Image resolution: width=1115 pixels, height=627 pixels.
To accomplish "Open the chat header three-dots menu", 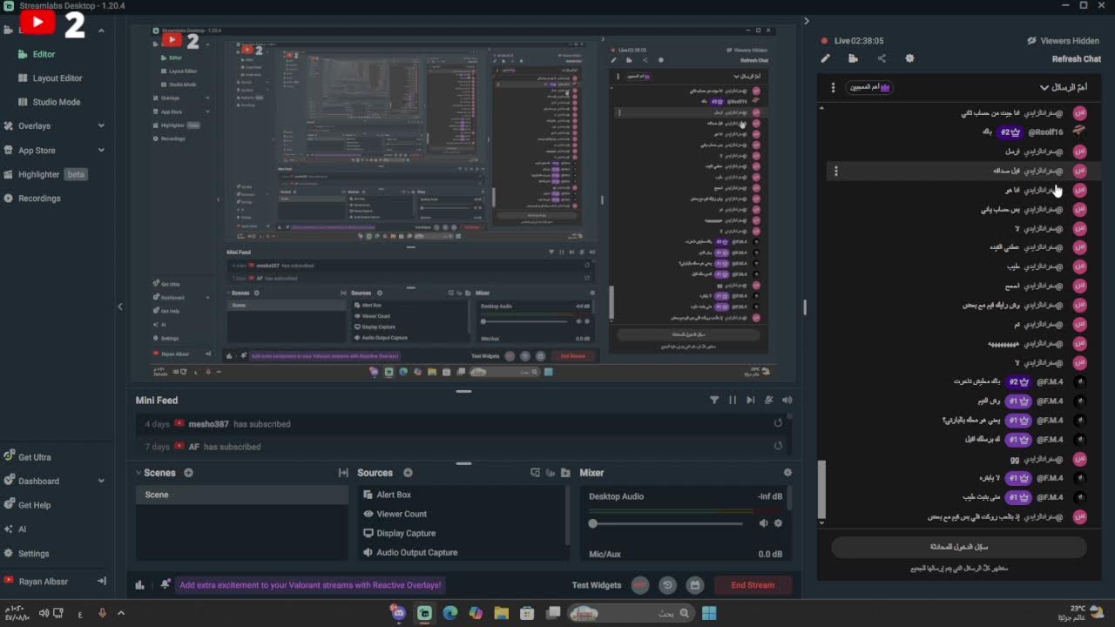I will [x=833, y=88].
